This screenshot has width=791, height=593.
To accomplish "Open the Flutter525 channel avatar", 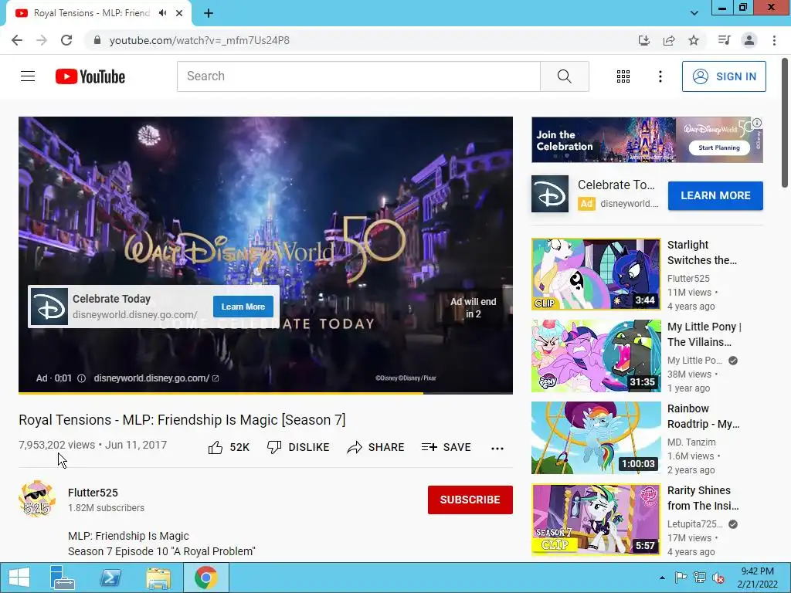I will click(37, 500).
